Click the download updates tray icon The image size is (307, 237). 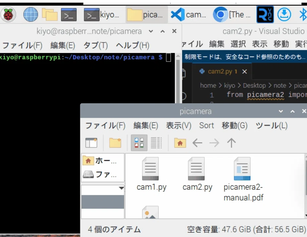click(x=284, y=15)
